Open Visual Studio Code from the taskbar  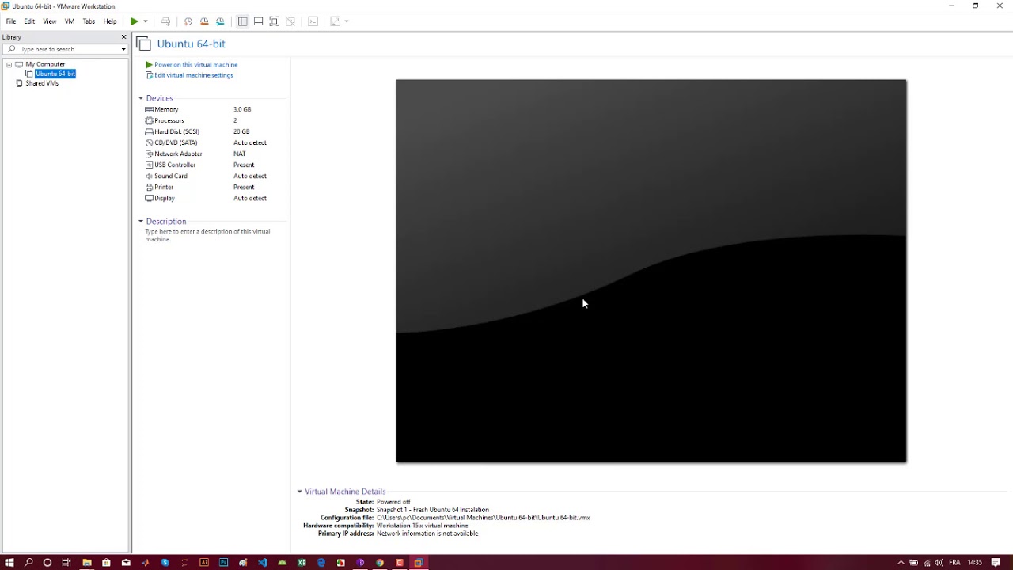pyautogui.click(x=263, y=563)
